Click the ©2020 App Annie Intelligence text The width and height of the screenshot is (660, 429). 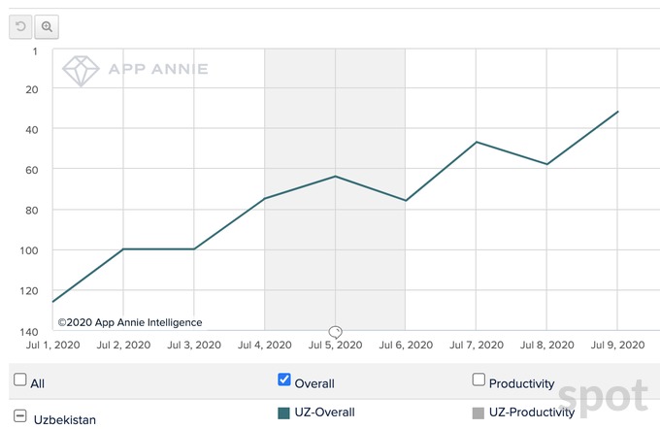click(129, 322)
